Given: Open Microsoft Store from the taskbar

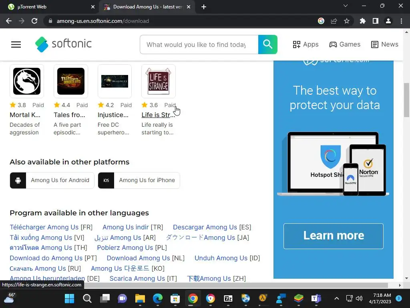Looking at the screenshot, I should 175,298.
